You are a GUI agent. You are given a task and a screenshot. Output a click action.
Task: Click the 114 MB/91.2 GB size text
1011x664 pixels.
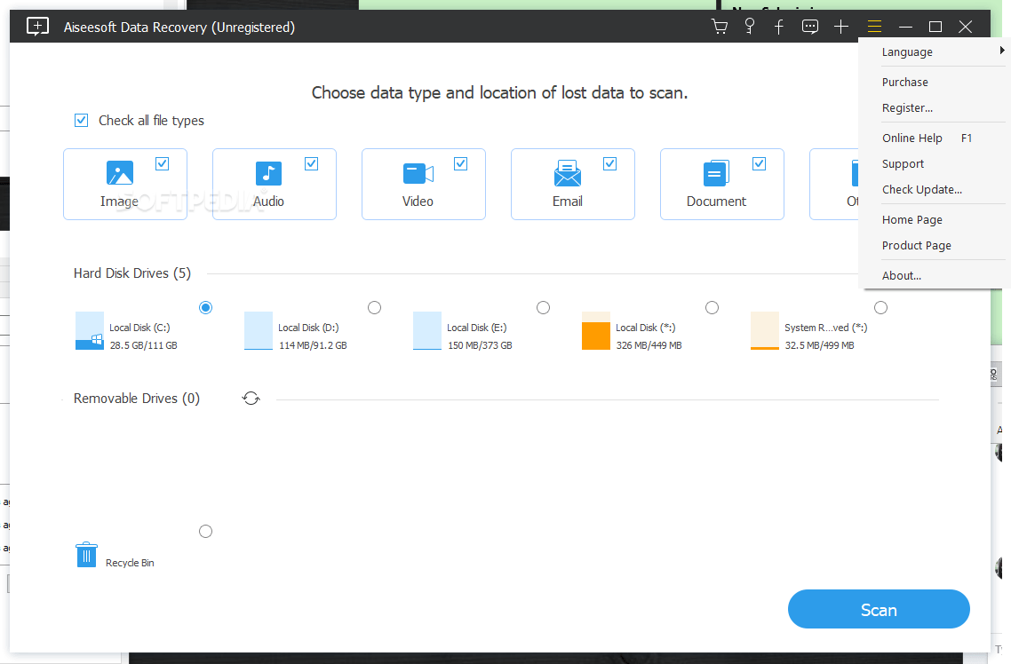(313, 345)
